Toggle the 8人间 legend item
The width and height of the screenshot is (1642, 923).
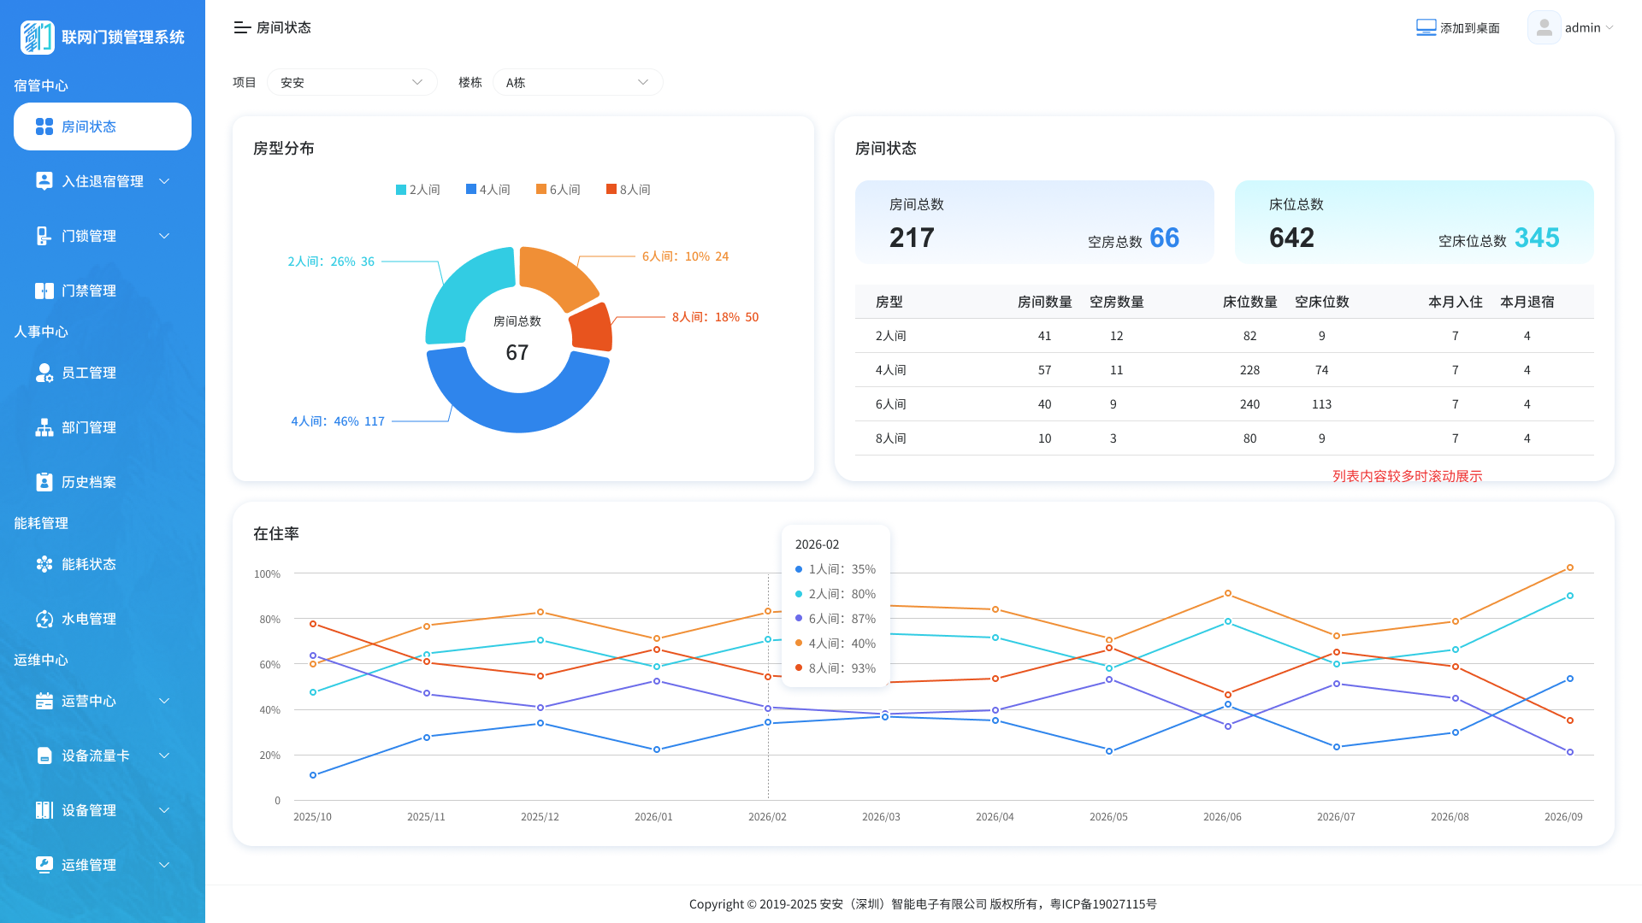coord(628,190)
